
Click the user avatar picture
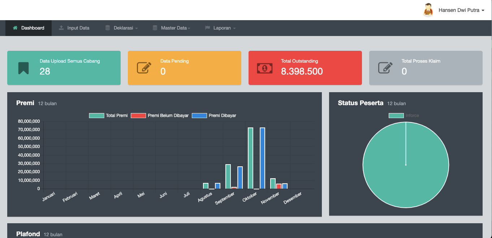pos(428,10)
